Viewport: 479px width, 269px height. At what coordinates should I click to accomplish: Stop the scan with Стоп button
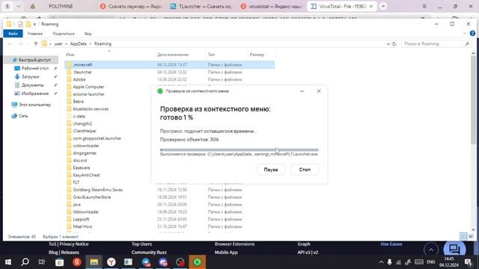pos(305,170)
